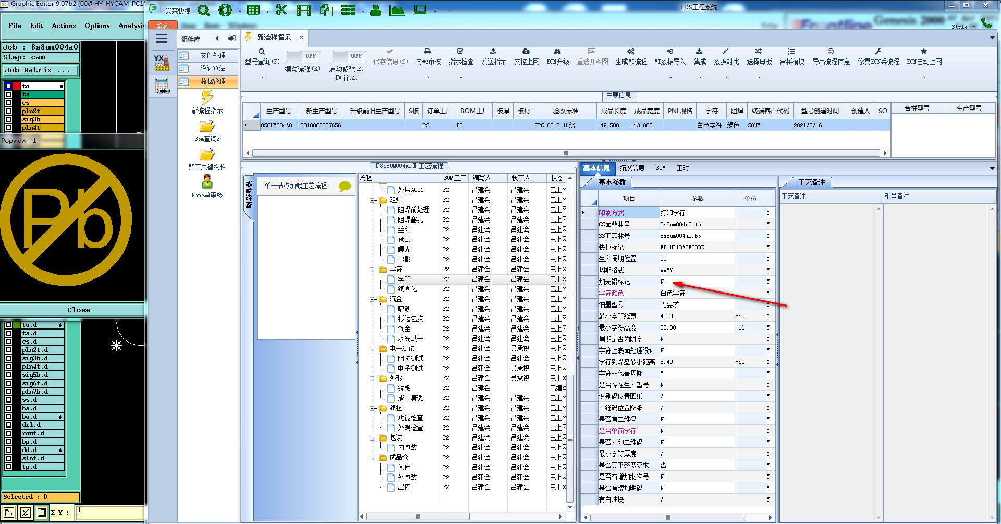Open the dropdown arrow under 型号查询
The height and width of the screenshot is (524, 1001).
[x=262, y=77]
